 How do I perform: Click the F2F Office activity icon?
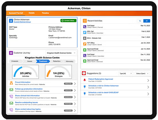85,44
